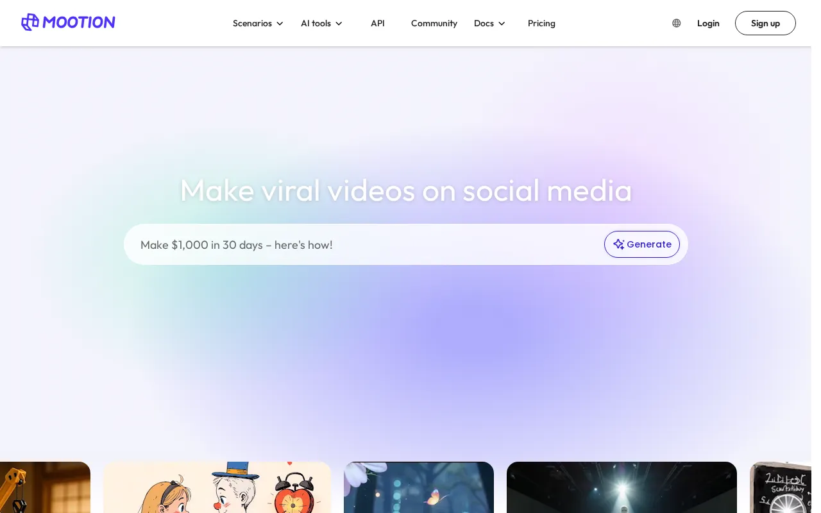Open the Pricing page
821x513 pixels.
[x=541, y=23]
